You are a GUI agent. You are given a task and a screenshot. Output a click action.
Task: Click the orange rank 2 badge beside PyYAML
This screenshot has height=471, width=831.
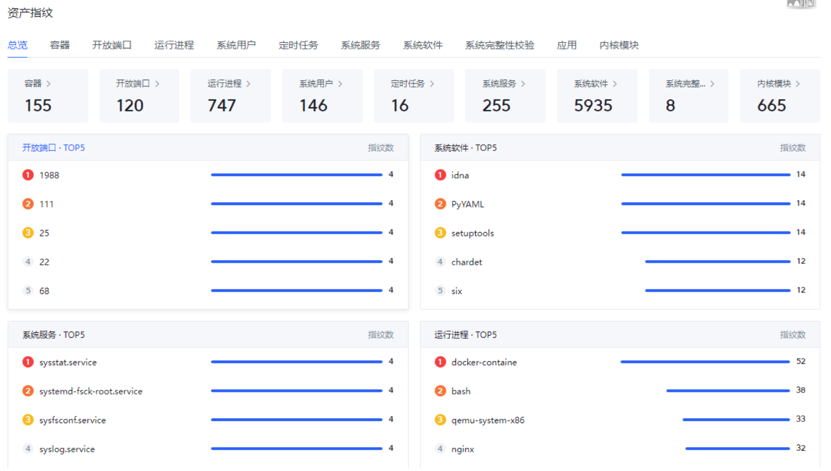click(440, 204)
